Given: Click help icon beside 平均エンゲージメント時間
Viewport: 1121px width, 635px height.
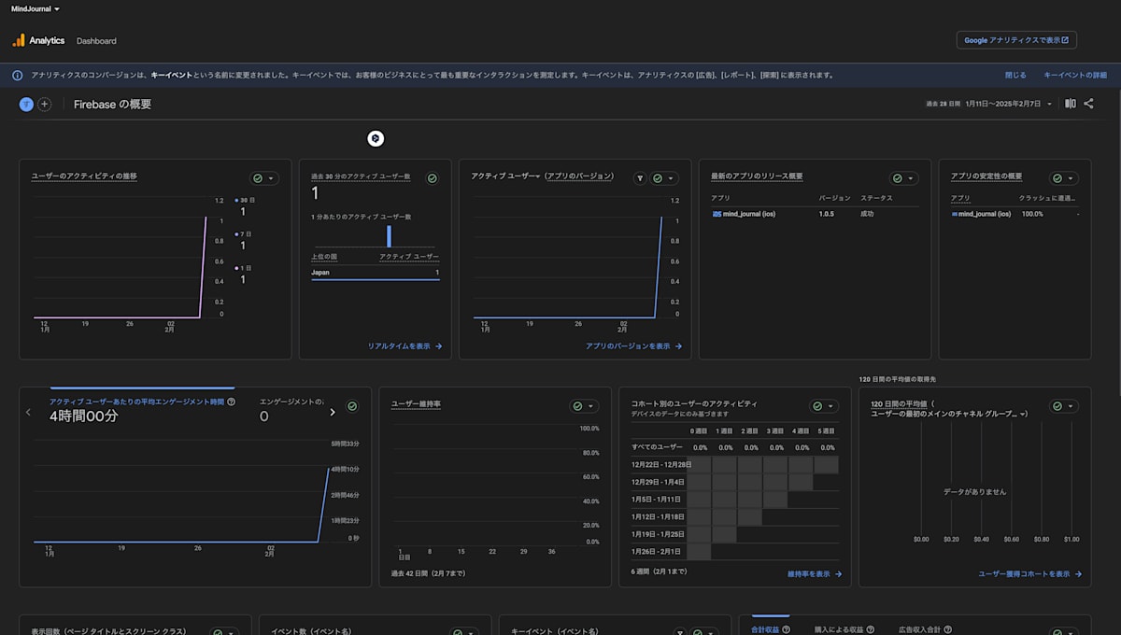Looking at the screenshot, I should click(x=231, y=402).
